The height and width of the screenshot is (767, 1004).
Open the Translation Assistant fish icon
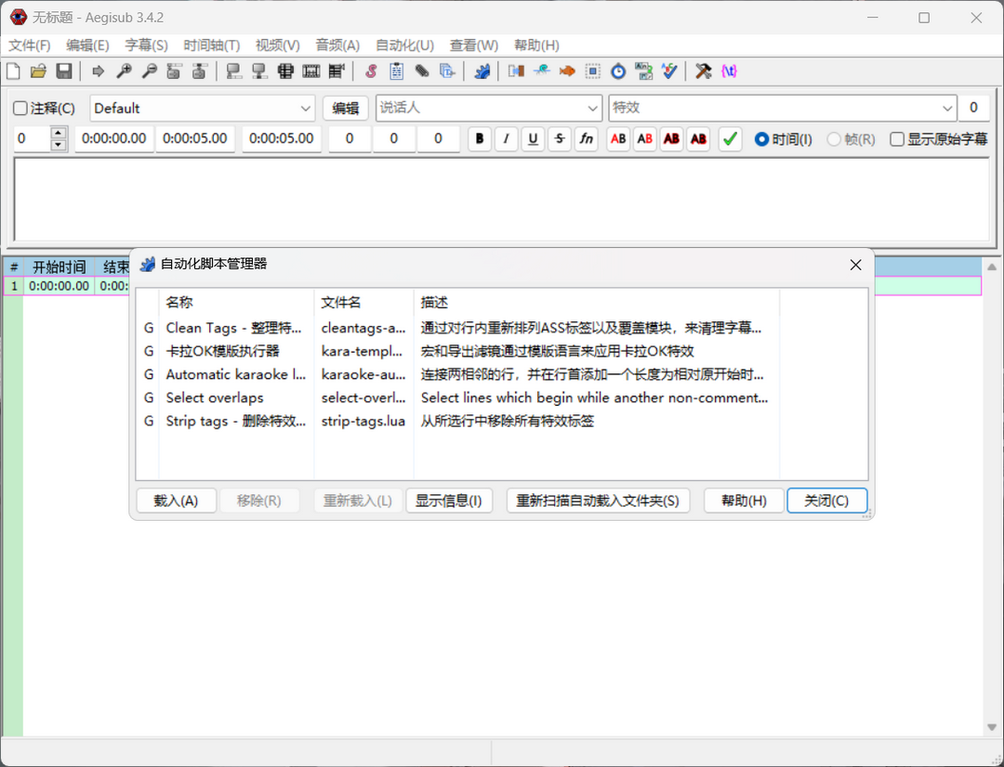point(566,71)
